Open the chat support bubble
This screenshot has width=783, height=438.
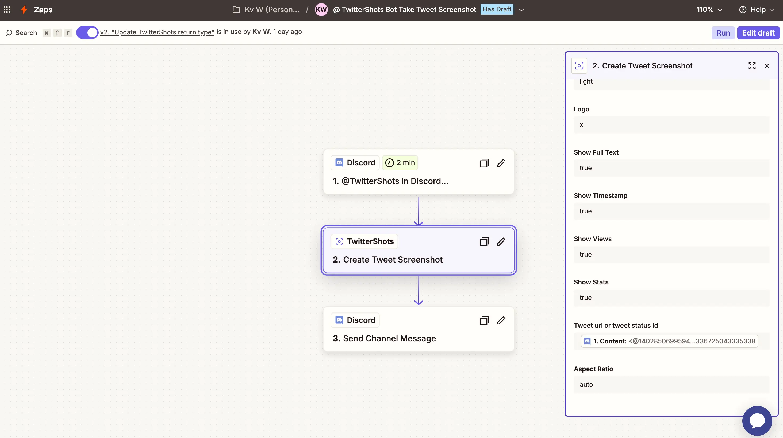757,420
